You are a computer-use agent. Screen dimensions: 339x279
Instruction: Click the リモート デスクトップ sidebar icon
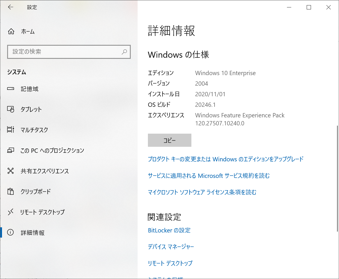coord(11,212)
